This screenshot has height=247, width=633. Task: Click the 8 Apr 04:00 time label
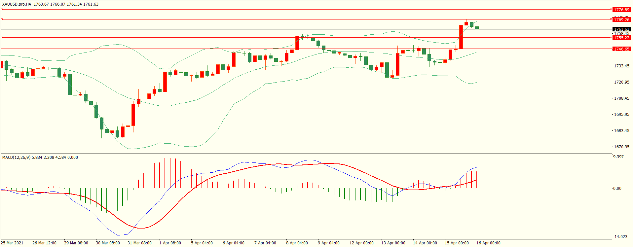tap(297, 243)
